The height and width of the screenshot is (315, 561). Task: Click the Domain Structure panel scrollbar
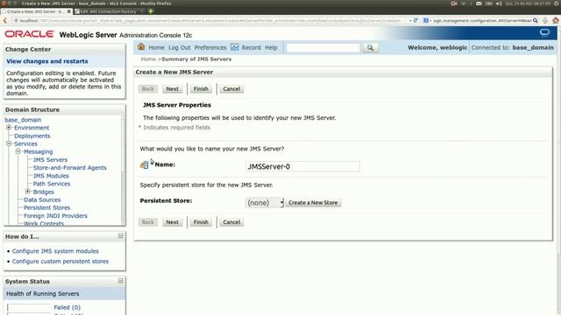point(124,170)
